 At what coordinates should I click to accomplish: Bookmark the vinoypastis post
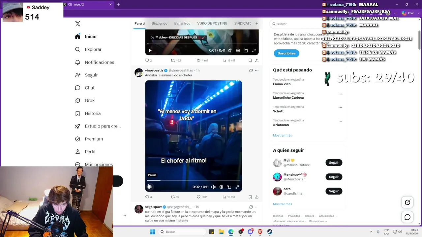coord(250,197)
